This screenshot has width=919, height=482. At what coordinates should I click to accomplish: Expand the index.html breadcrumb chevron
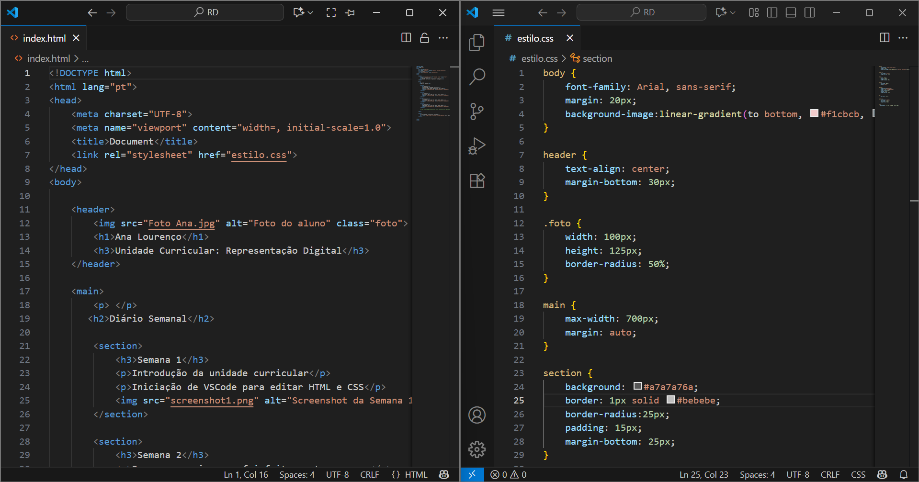pos(76,58)
